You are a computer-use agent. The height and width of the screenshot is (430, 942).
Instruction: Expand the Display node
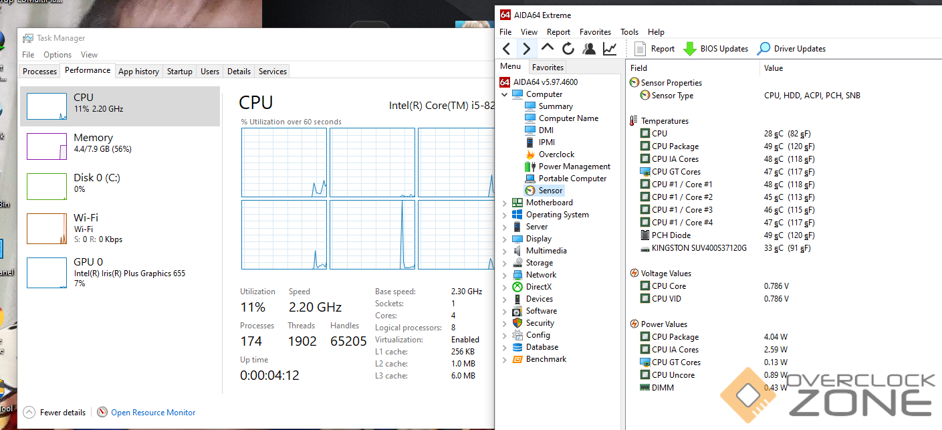pos(504,239)
